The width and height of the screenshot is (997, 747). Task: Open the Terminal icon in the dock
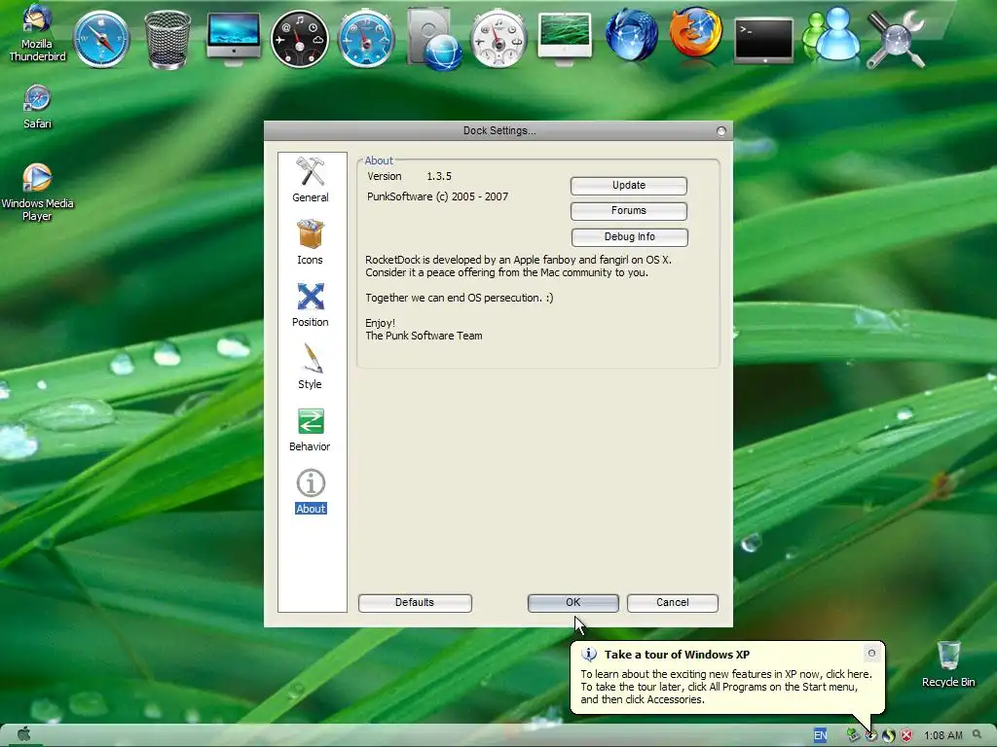click(763, 41)
